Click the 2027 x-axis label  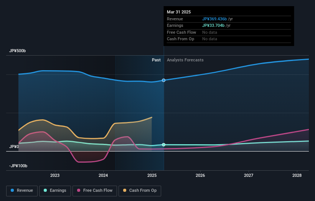pyautogui.click(x=249, y=176)
